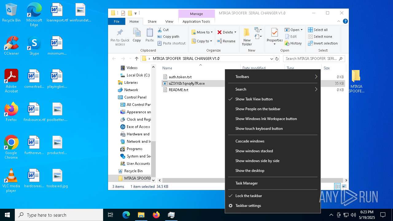This screenshot has width=393, height=221.
Task: Click the Help question mark icon
Action: 345,21
